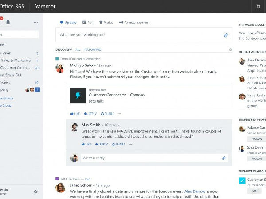Image resolution: width=266 pixels, height=199 pixels.
Task: Open the Customer Conne... group in the sidebar
Action: tap(15, 68)
